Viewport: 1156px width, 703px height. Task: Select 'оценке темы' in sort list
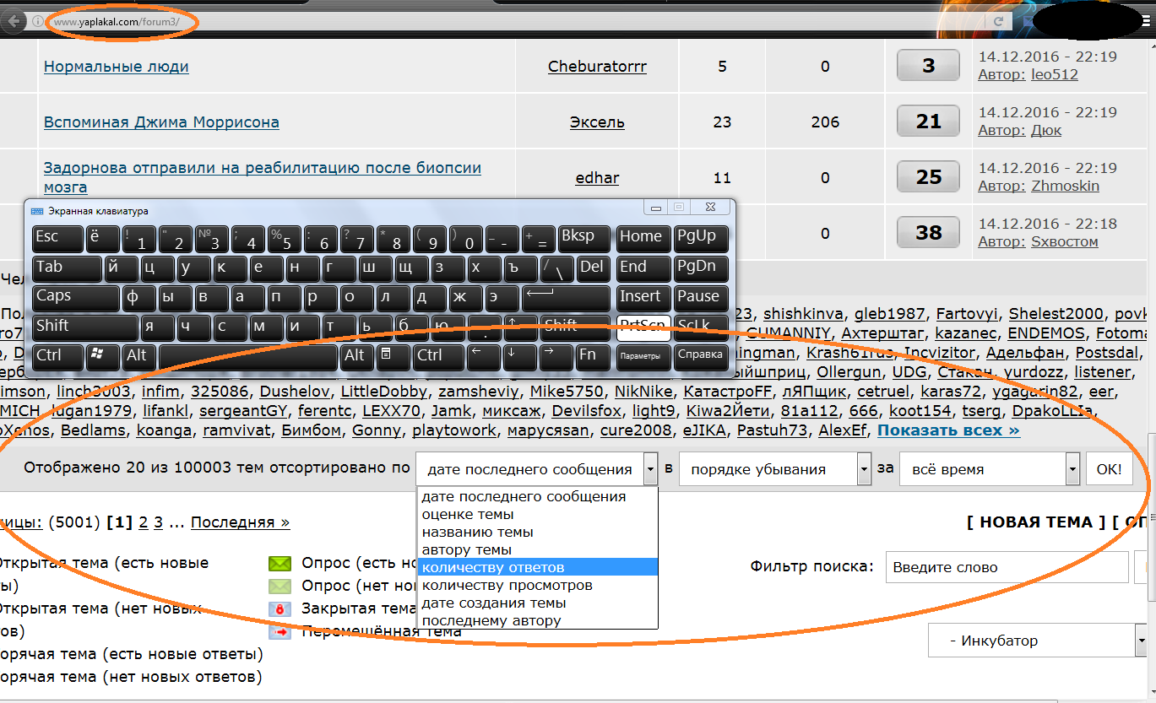click(x=537, y=515)
